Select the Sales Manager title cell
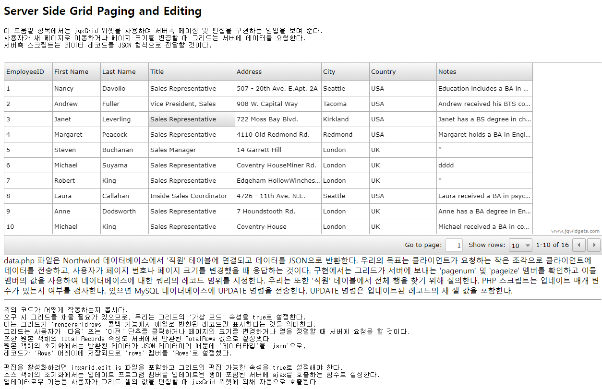Screen dimensions: 602x389 [x=192, y=150]
